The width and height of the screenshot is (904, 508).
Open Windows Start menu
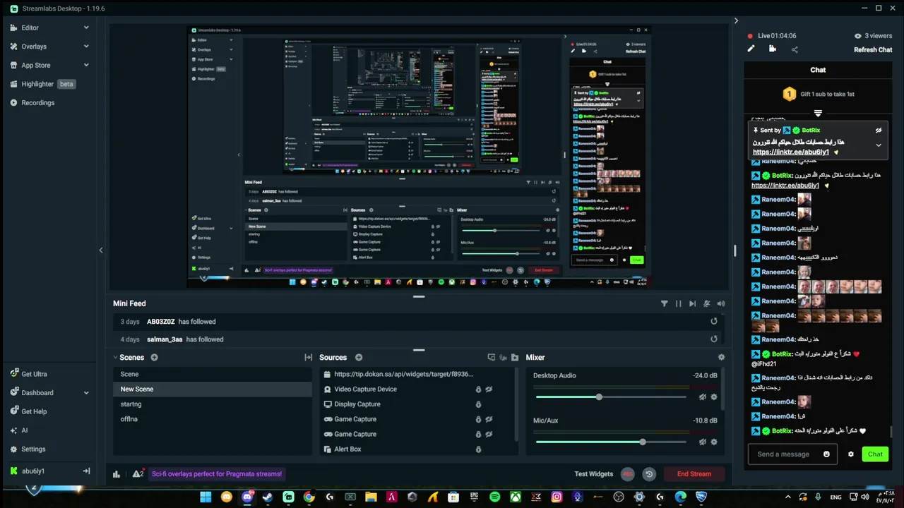(206, 497)
